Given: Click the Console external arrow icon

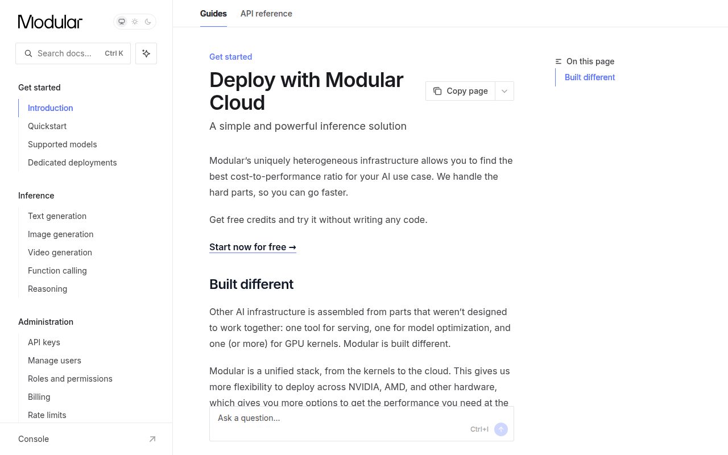Looking at the screenshot, I should coord(152,439).
